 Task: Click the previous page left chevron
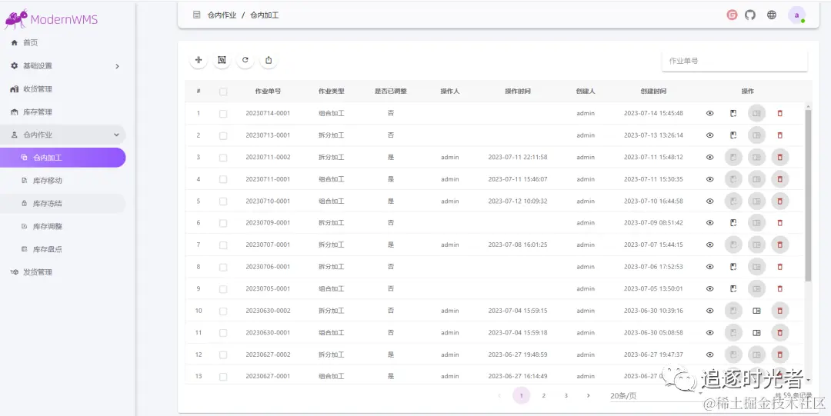[x=499, y=395]
